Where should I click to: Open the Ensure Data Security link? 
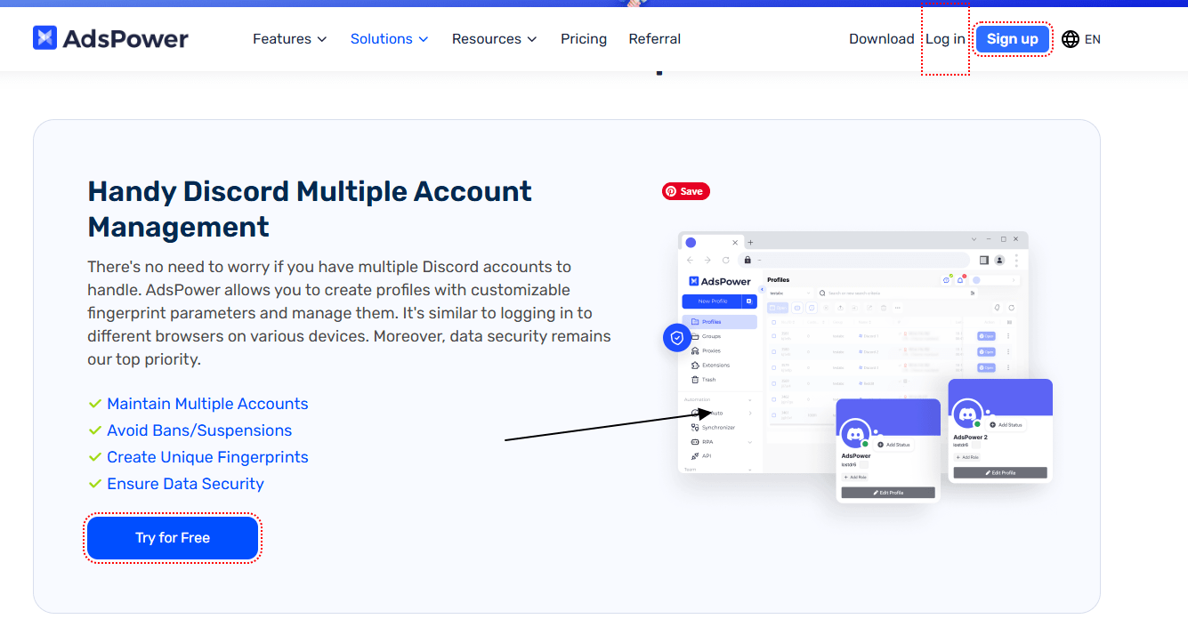pos(185,484)
